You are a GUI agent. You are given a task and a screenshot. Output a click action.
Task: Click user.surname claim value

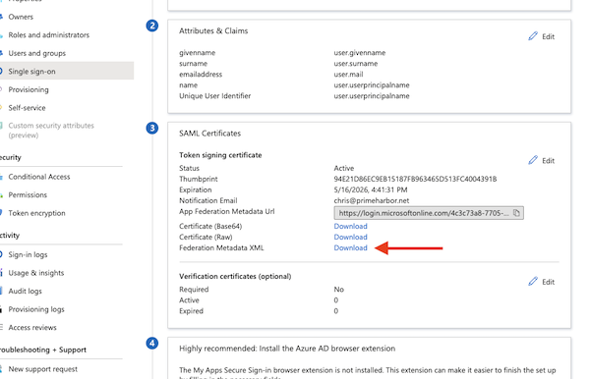(356, 64)
